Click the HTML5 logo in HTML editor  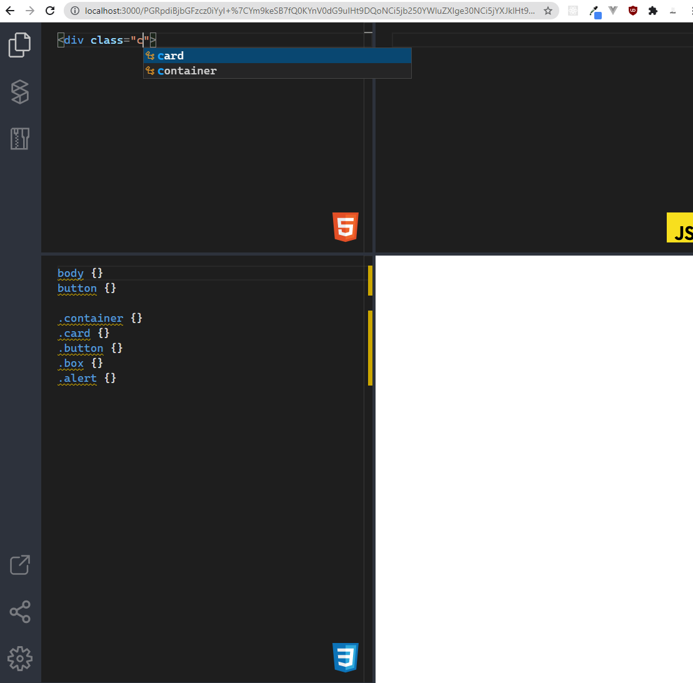tap(346, 227)
